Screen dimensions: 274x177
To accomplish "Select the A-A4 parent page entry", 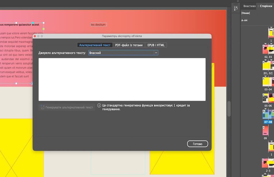I will pyautogui.click(x=244, y=20).
